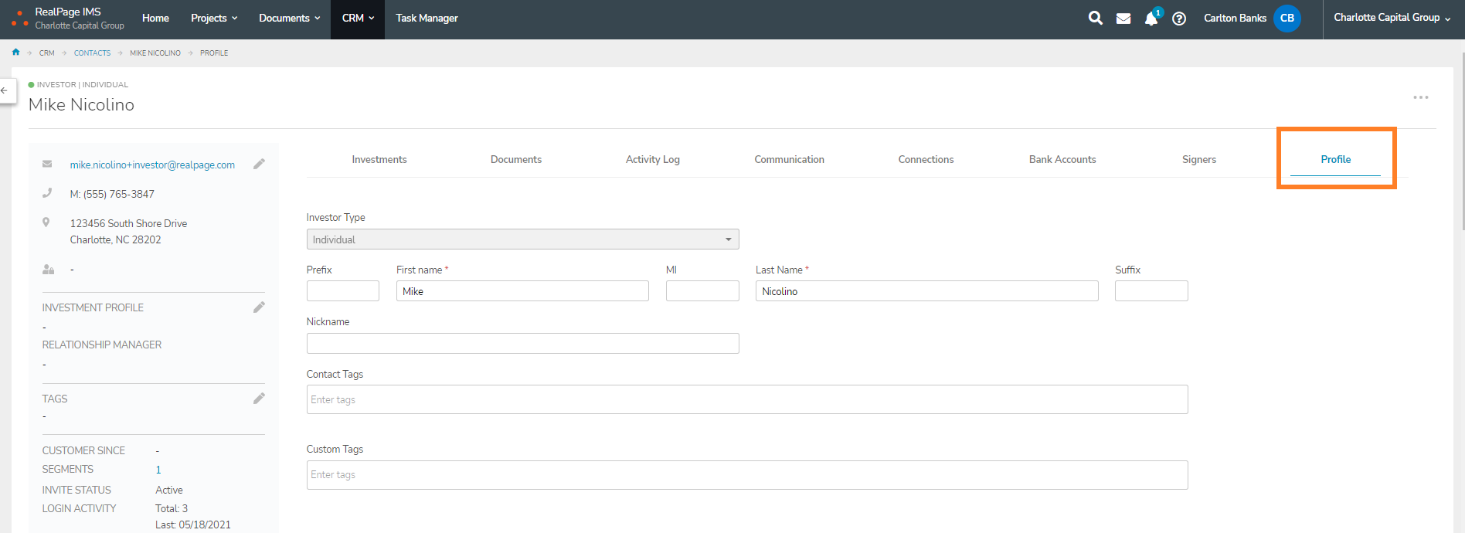Open the notifications bell icon
Screen dimensions: 1465x533
(x=1151, y=19)
